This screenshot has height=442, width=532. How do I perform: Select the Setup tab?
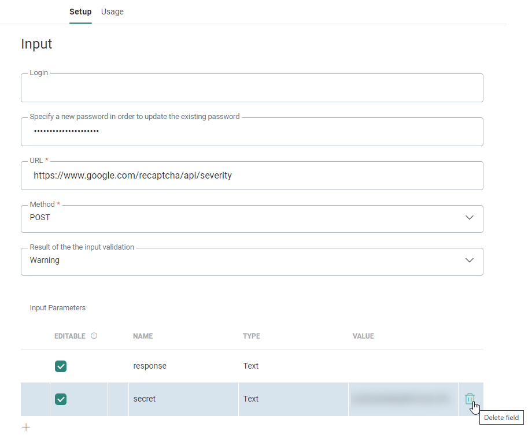coord(80,12)
